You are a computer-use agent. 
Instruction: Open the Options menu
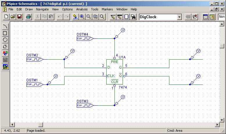click(x=67, y=9)
